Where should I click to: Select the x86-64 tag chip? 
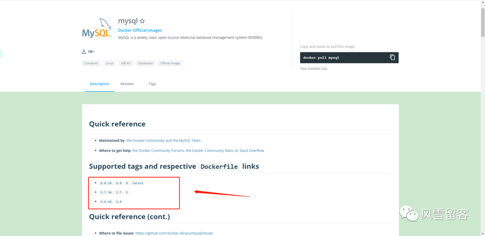126,63
